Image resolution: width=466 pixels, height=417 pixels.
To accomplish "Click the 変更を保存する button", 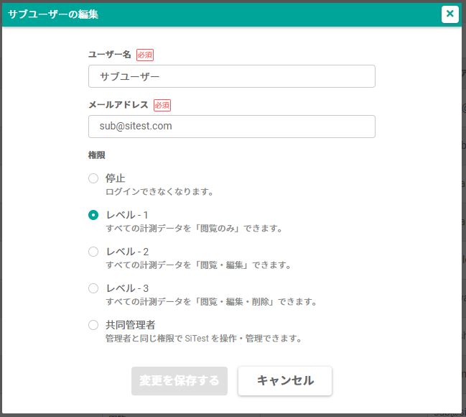I will point(180,380).
